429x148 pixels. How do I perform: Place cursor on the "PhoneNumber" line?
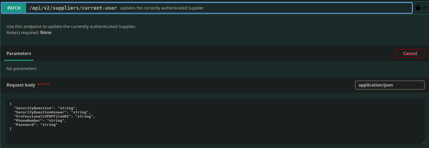tap(40, 121)
